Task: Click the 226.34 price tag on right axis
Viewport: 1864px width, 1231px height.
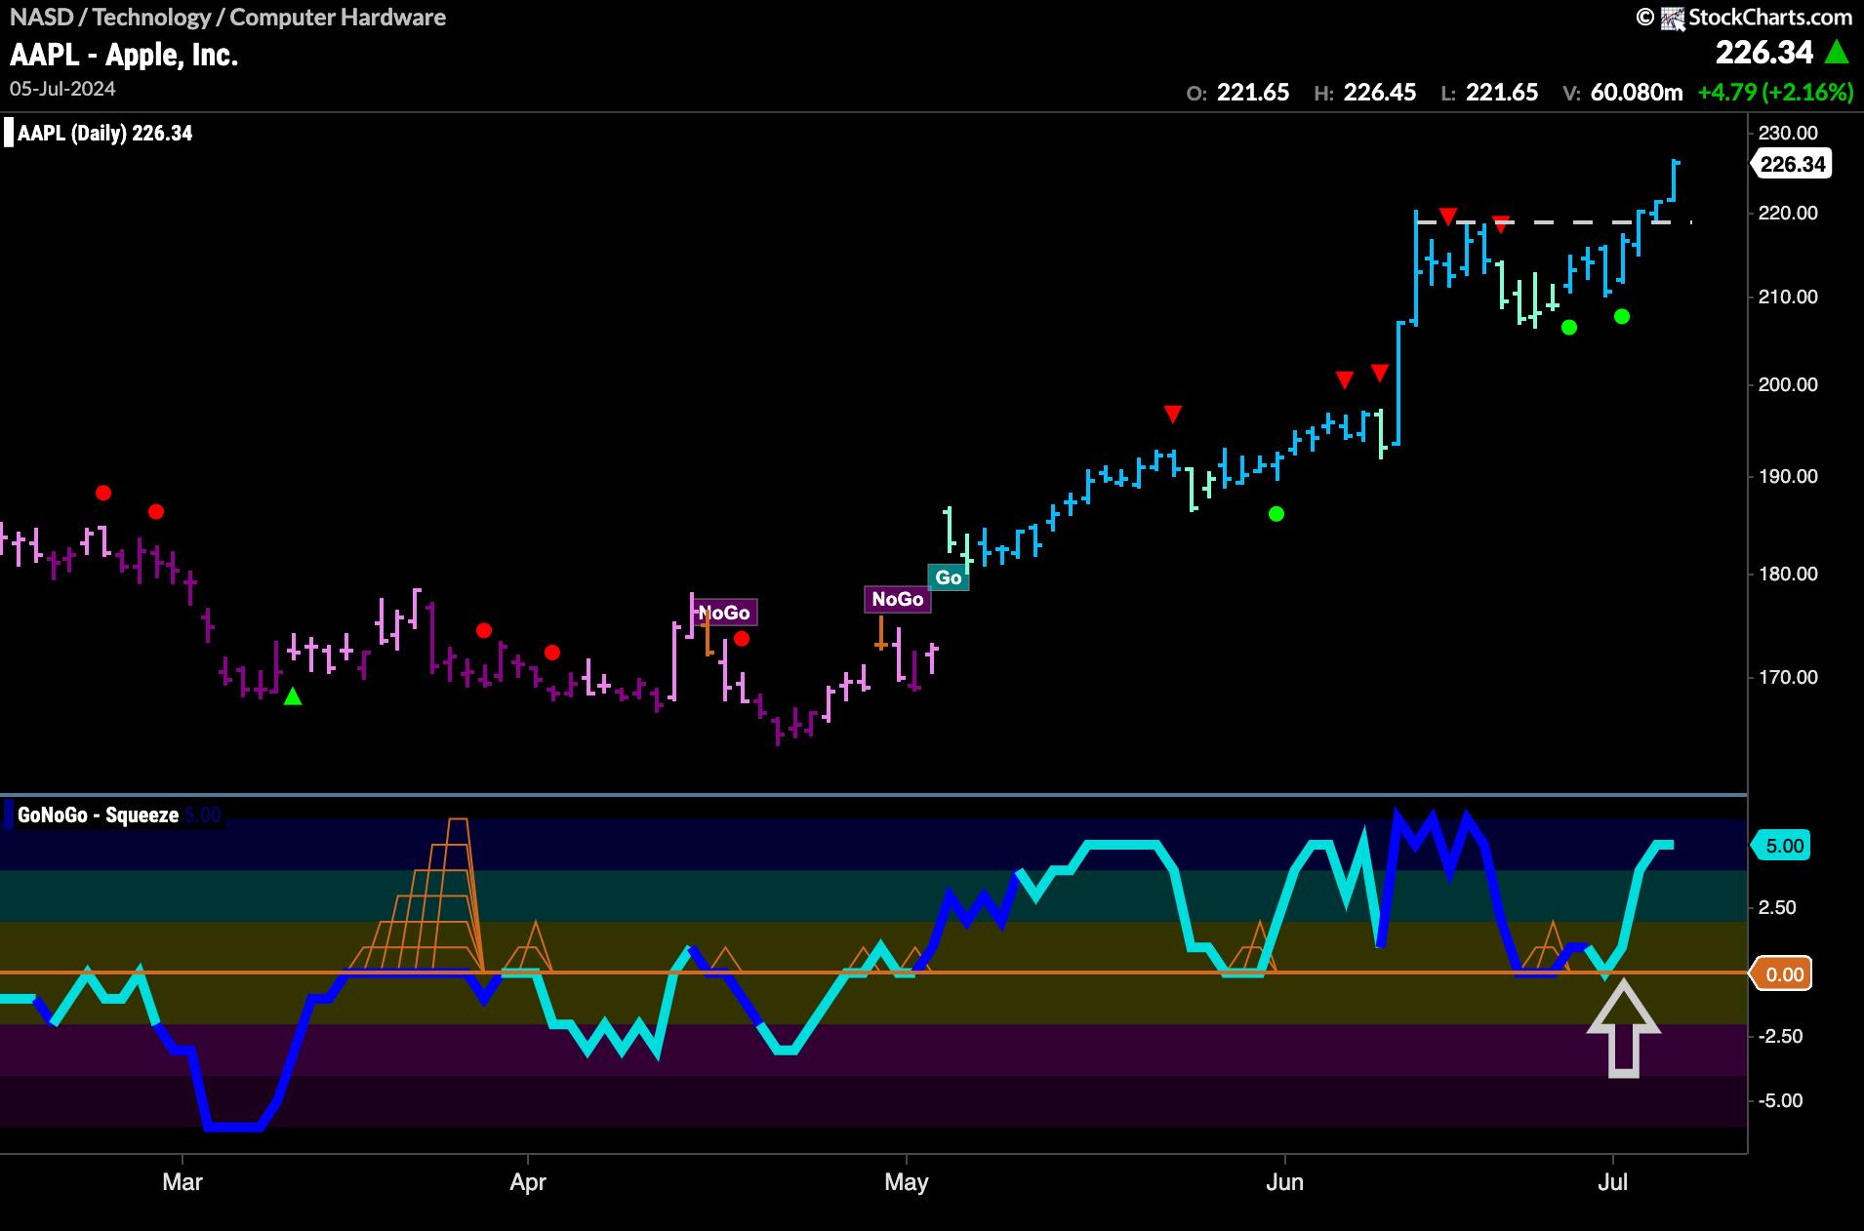Action: pos(1791,164)
